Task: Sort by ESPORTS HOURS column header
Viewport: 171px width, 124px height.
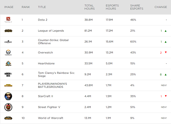Action: [x=112, y=7]
